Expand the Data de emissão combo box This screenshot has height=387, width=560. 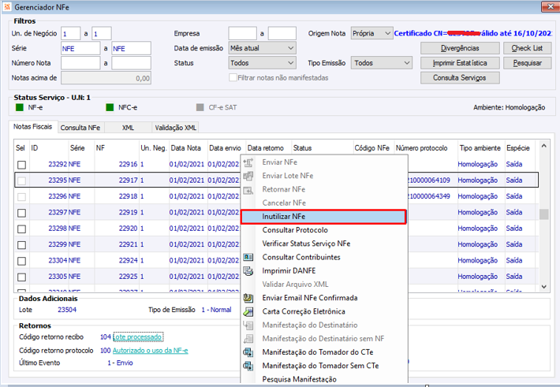261,48
